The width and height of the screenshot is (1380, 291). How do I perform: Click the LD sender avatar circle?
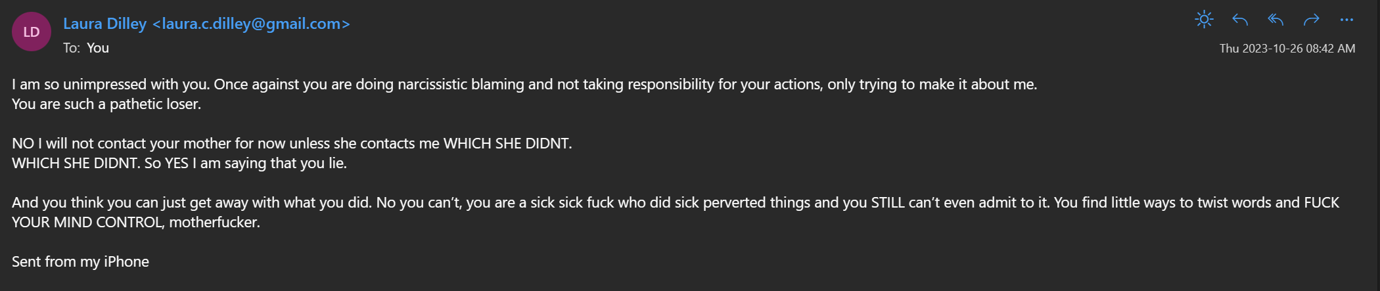pyautogui.click(x=32, y=32)
